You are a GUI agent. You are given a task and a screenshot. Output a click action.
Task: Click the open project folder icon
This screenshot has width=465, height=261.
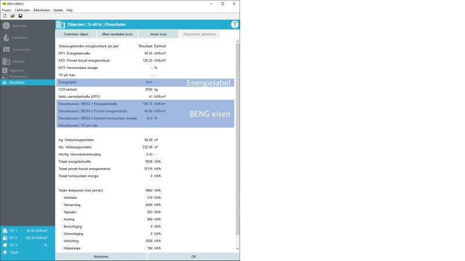[12, 16]
